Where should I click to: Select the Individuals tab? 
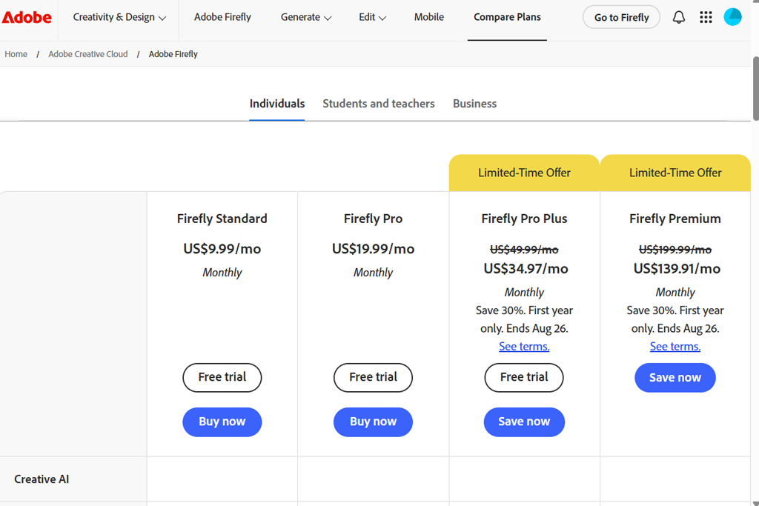point(277,104)
